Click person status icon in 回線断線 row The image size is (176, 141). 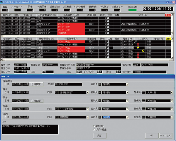point(108,33)
